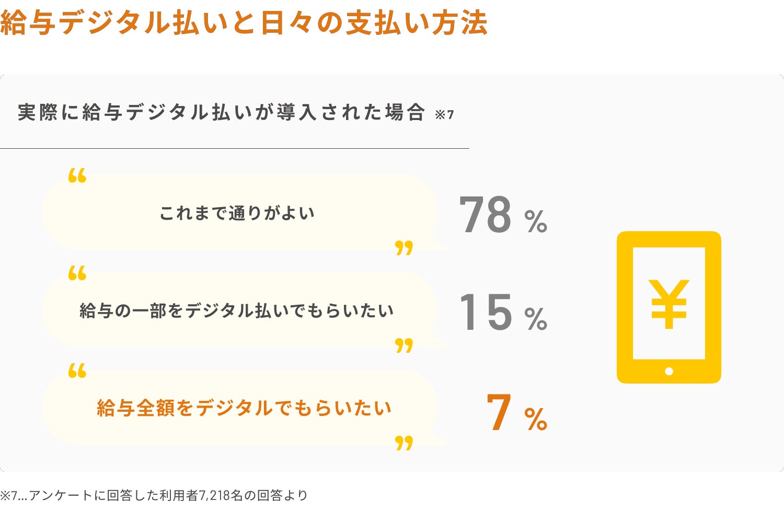Select the これまで通りがよい speech bubble text
This screenshot has height=513, width=784.
coord(237,213)
